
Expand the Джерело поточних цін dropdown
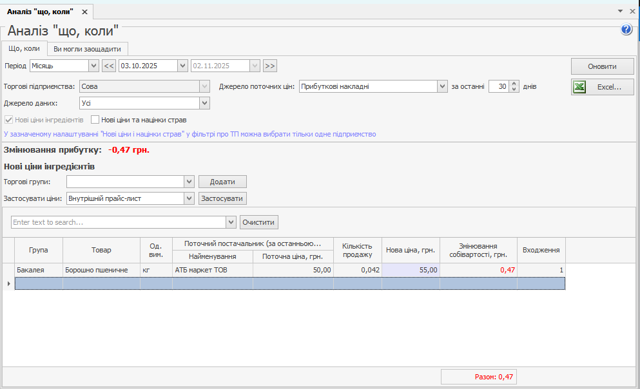(x=442, y=86)
